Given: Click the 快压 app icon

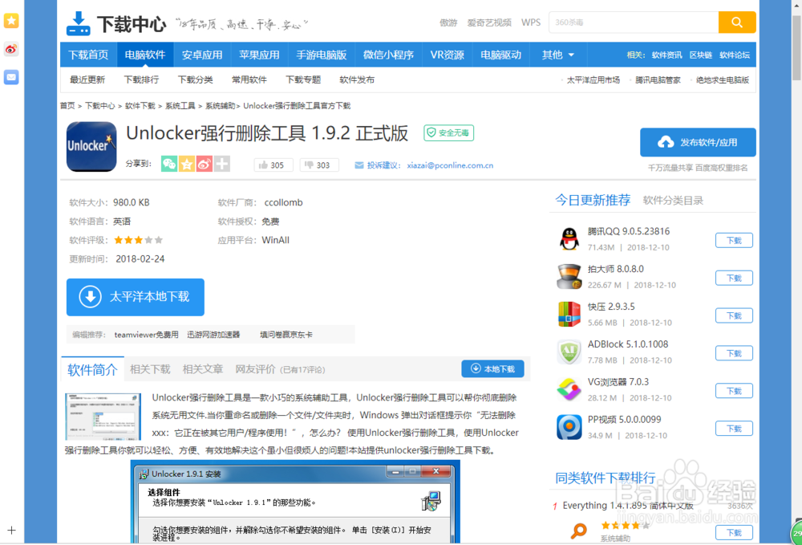Looking at the screenshot, I should [569, 314].
